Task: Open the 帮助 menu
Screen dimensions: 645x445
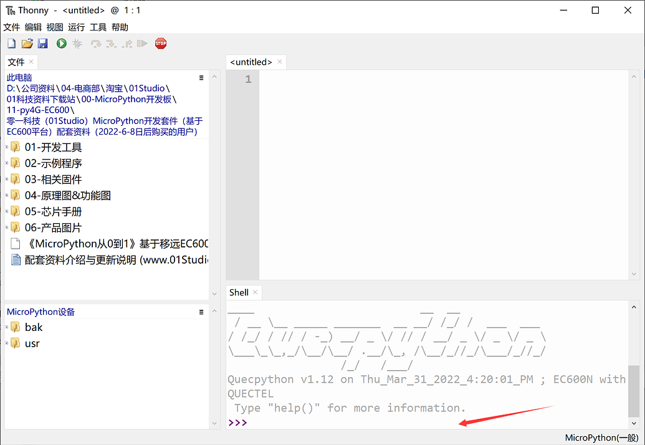Action: tap(120, 27)
